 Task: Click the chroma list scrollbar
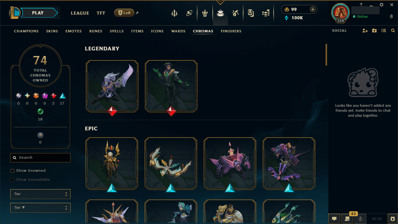click(x=326, y=54)
